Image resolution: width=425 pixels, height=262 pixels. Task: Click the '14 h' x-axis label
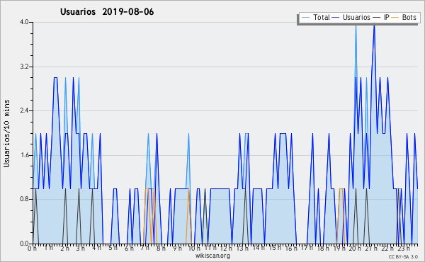tap(259, 248)
